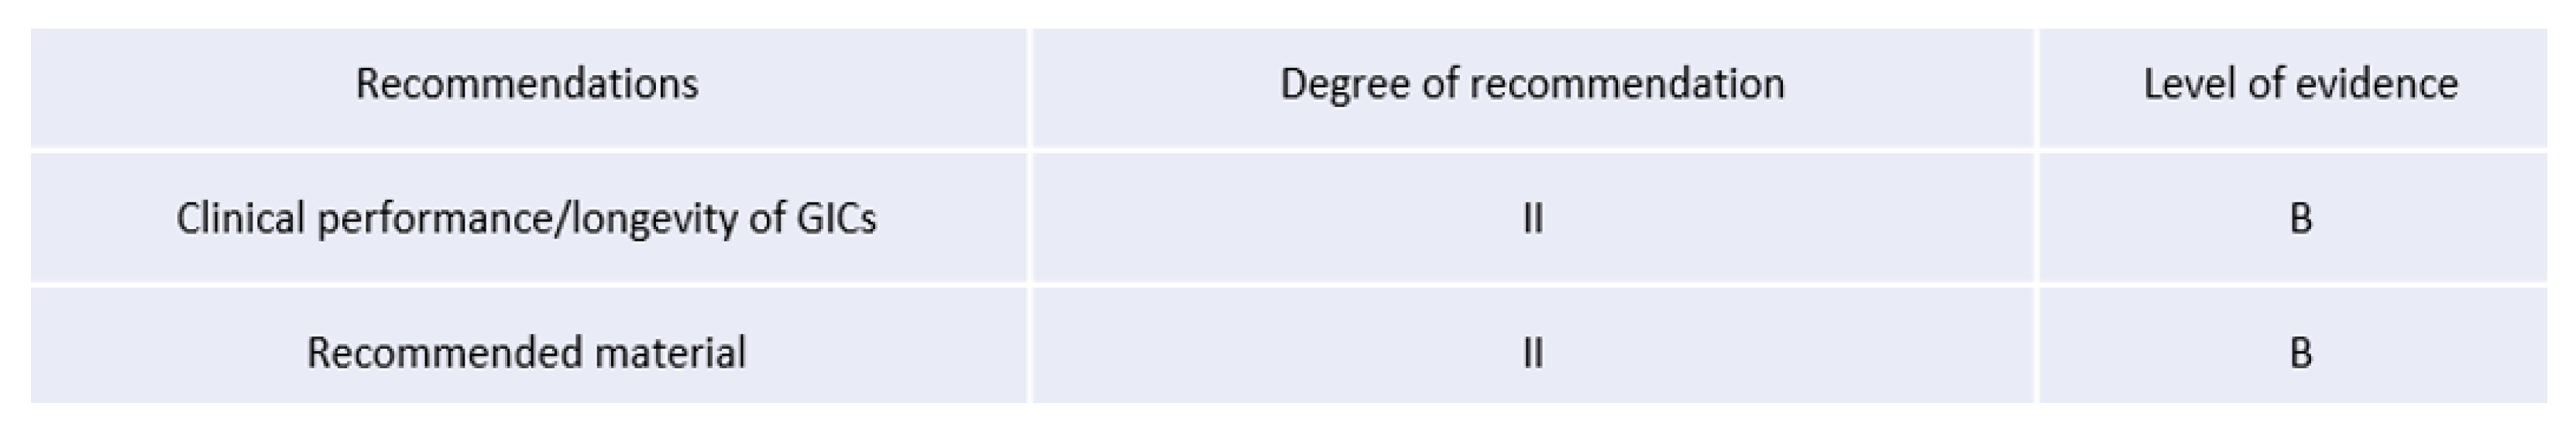Click border between header and Clinical performance row
The image size is (2576, 434).
(x=526, y=150)
